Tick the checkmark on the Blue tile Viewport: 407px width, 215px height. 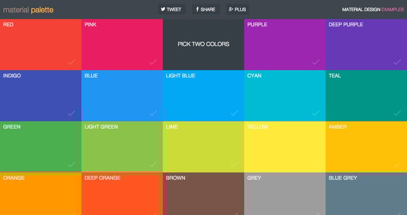click(153, 113)
